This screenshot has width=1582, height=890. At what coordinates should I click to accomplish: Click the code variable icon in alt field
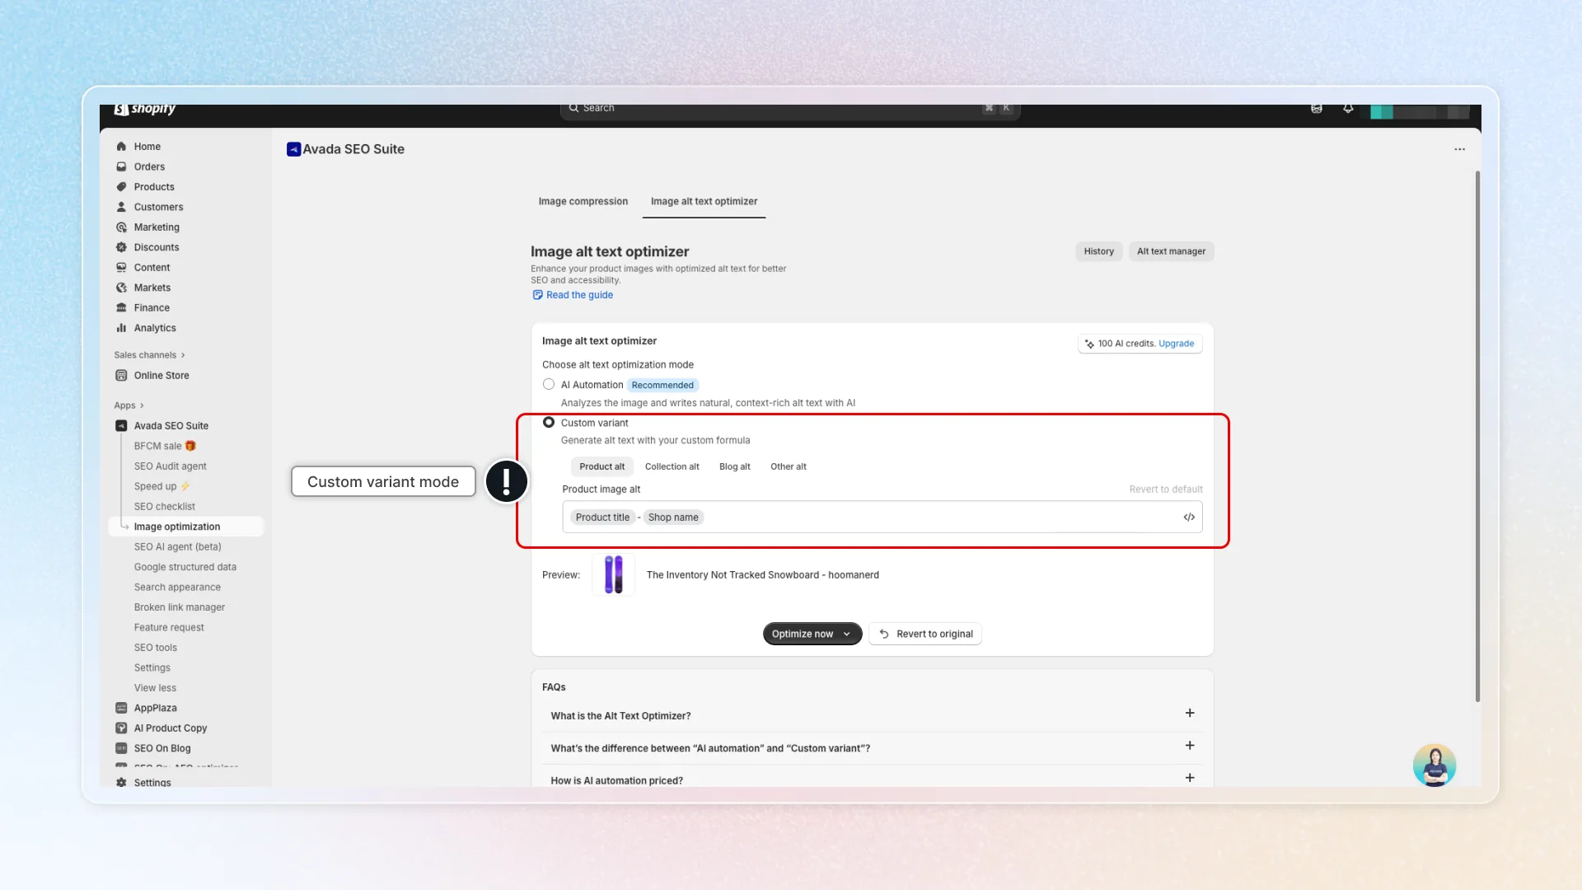click(x=1189, y=518)
